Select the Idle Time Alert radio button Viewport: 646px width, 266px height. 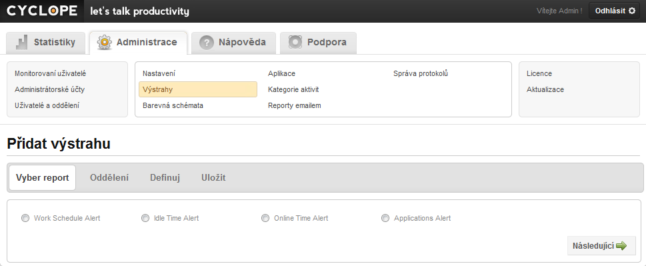pyautogui.click(x=145, y=218)
